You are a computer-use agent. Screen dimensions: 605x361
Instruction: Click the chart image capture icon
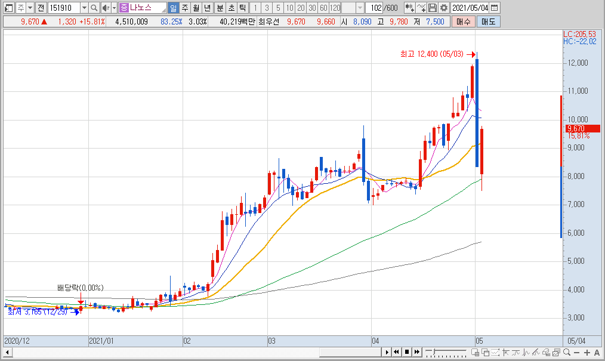click(556, 352)
